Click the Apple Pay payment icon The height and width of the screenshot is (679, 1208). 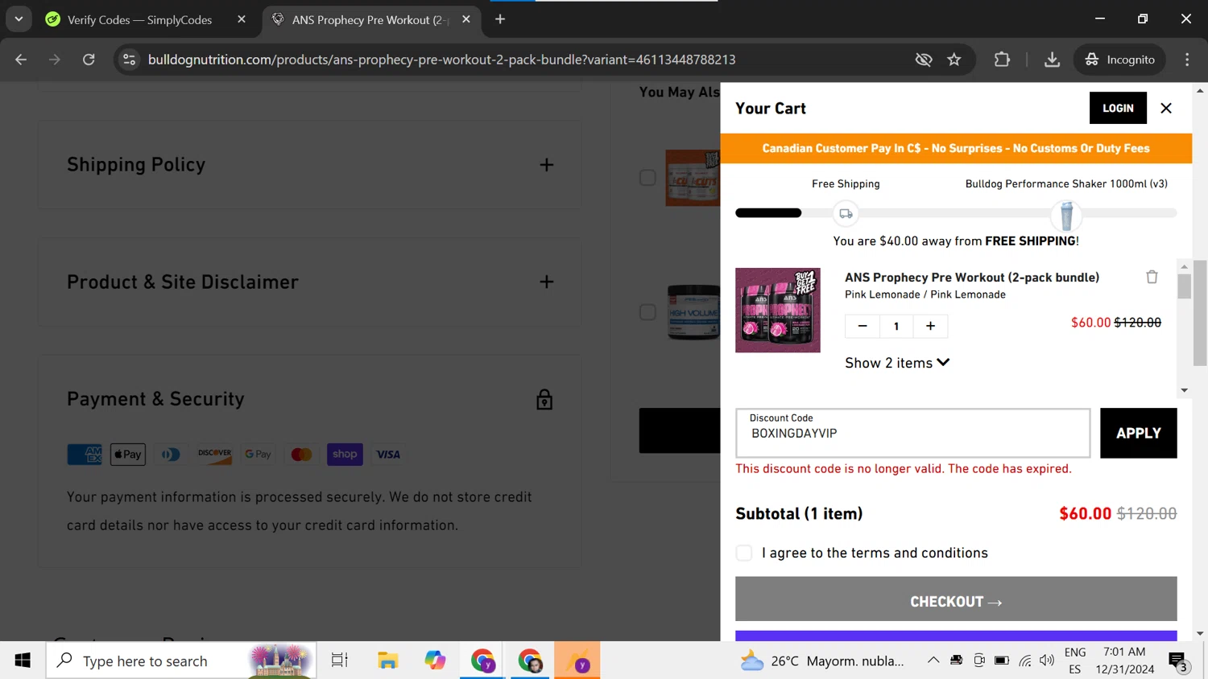[128, 455]
